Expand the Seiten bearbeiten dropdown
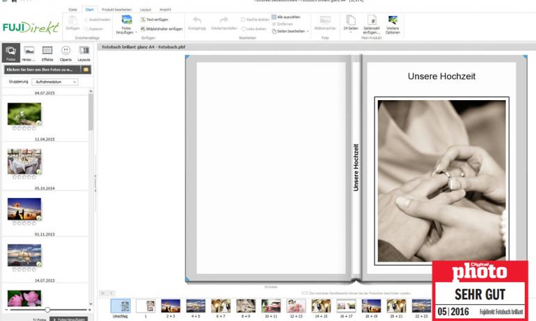This screenshot has height=321, width=536. tap(308, 31)
